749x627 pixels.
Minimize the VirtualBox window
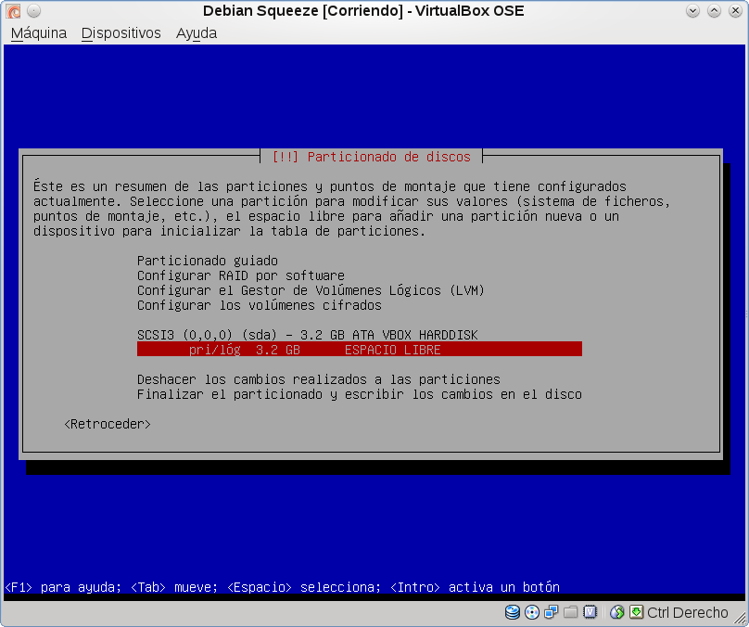(x=692, y=10)
